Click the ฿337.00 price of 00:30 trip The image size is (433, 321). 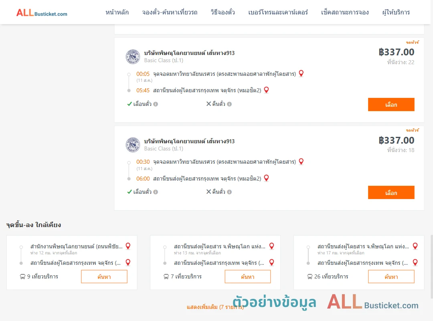coord(397,140)
